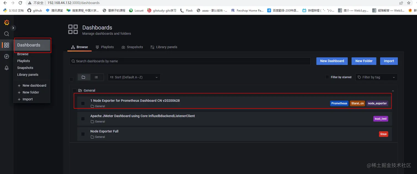Open the Node Exporter Full dashboard
The image size is (417, 174).
(104, 131)
